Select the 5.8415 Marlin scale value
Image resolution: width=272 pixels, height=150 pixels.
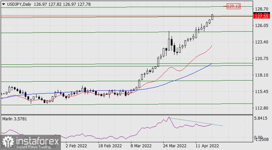[261, 118]
